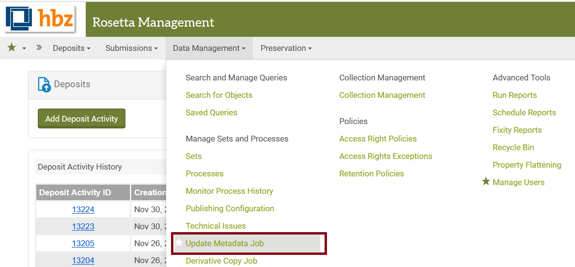Viewport: 575px width, 267px height.
Task: Click the green favorites star icon
Action: (12, 47)
